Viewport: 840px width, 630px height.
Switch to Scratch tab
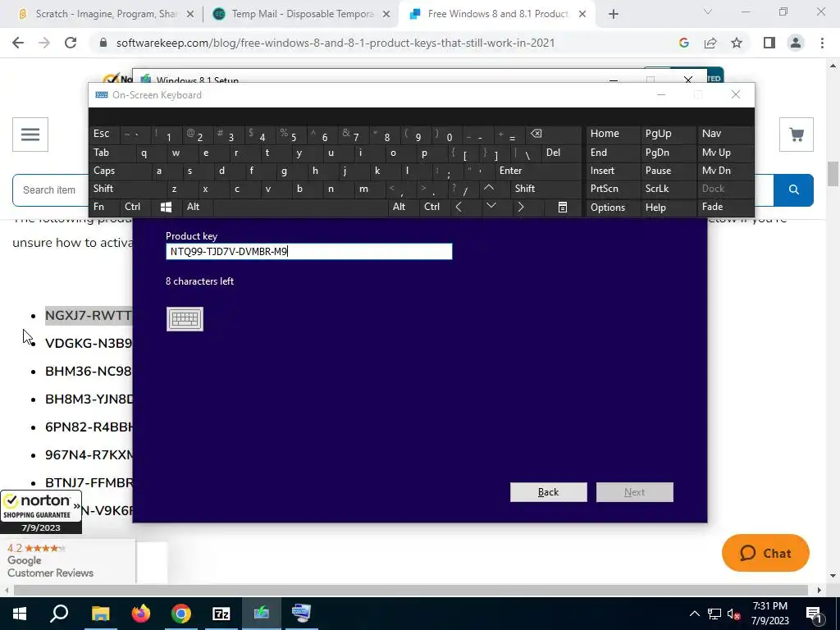coord(106,14)
